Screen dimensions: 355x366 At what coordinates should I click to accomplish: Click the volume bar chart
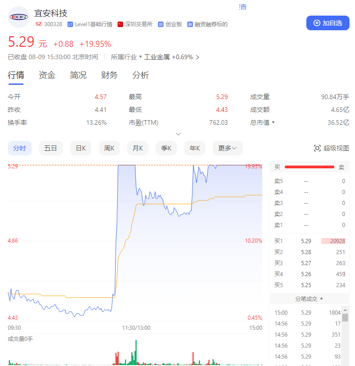point(135,352)
